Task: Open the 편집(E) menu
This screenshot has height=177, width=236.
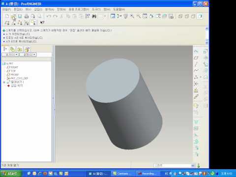Action: click(x=18, y=9)
